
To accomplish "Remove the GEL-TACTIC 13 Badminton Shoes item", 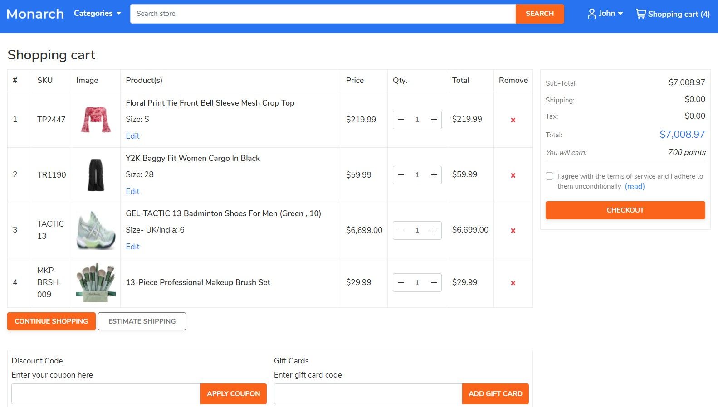I will (x=513, y=231).
